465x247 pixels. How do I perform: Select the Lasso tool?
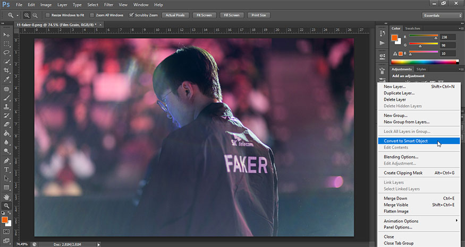(6, 52)
